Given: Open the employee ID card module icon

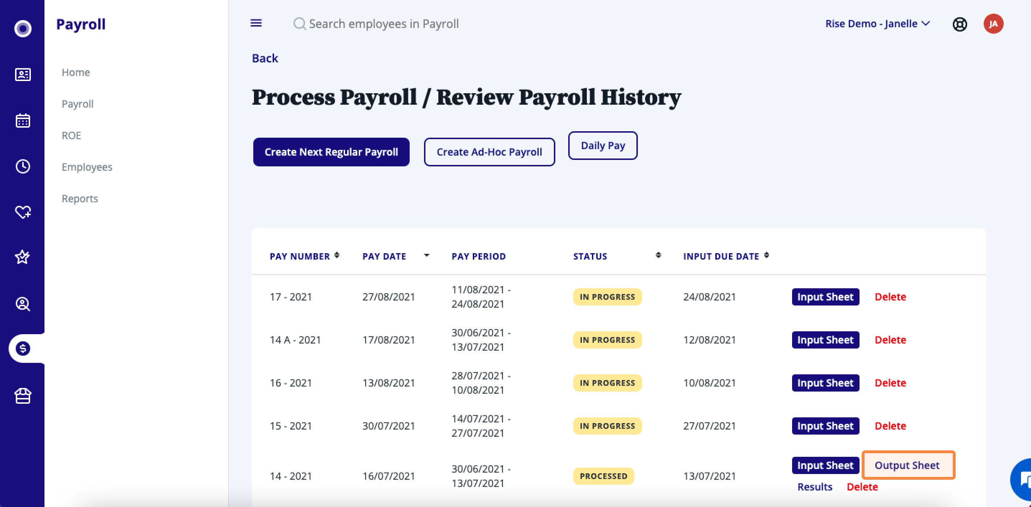Looking at the screenshot, I should point(23,75).
